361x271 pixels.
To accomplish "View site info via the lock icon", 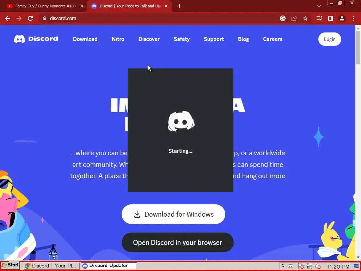I will pyautogui.click(x=44, y=18).
